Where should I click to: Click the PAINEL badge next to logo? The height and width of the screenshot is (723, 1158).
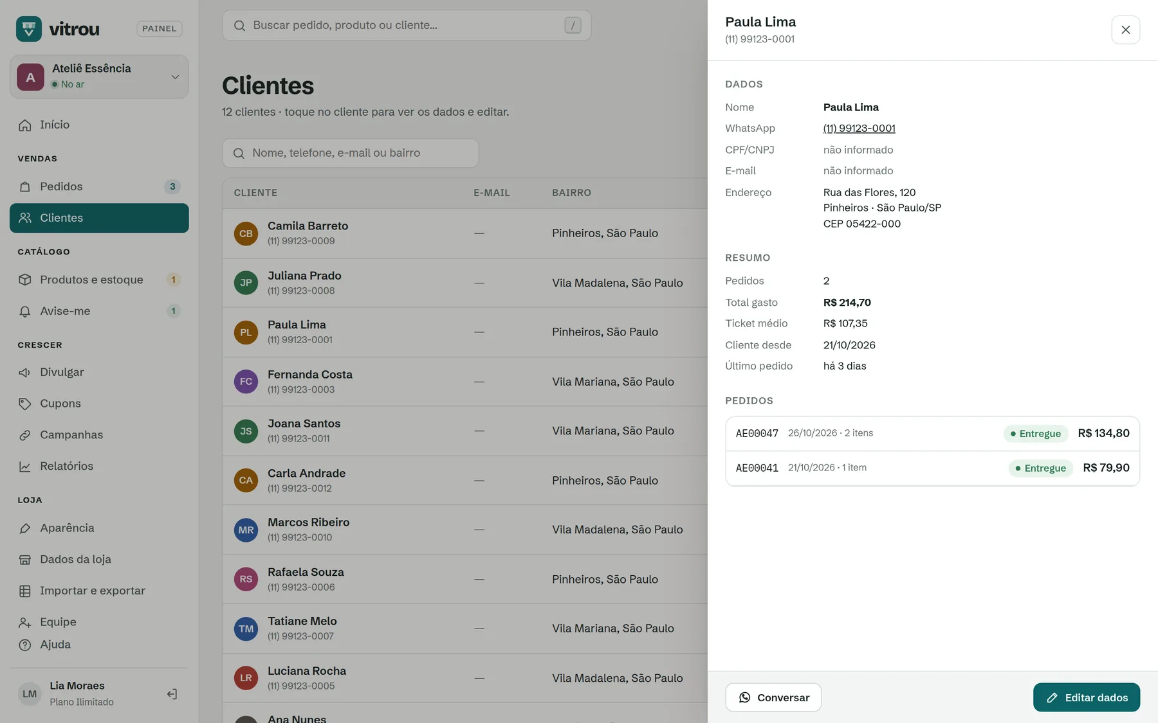point(160,29)
